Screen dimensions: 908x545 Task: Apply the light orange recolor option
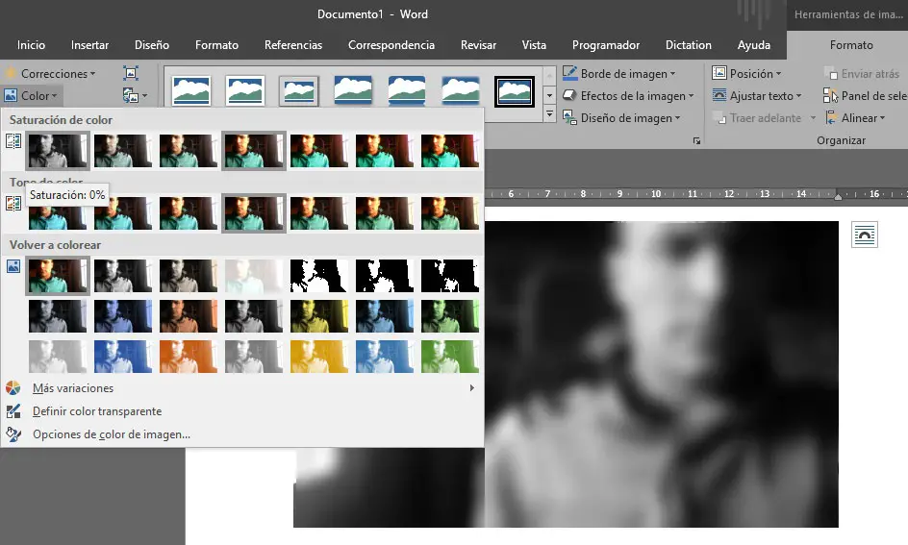click(189, 356)
